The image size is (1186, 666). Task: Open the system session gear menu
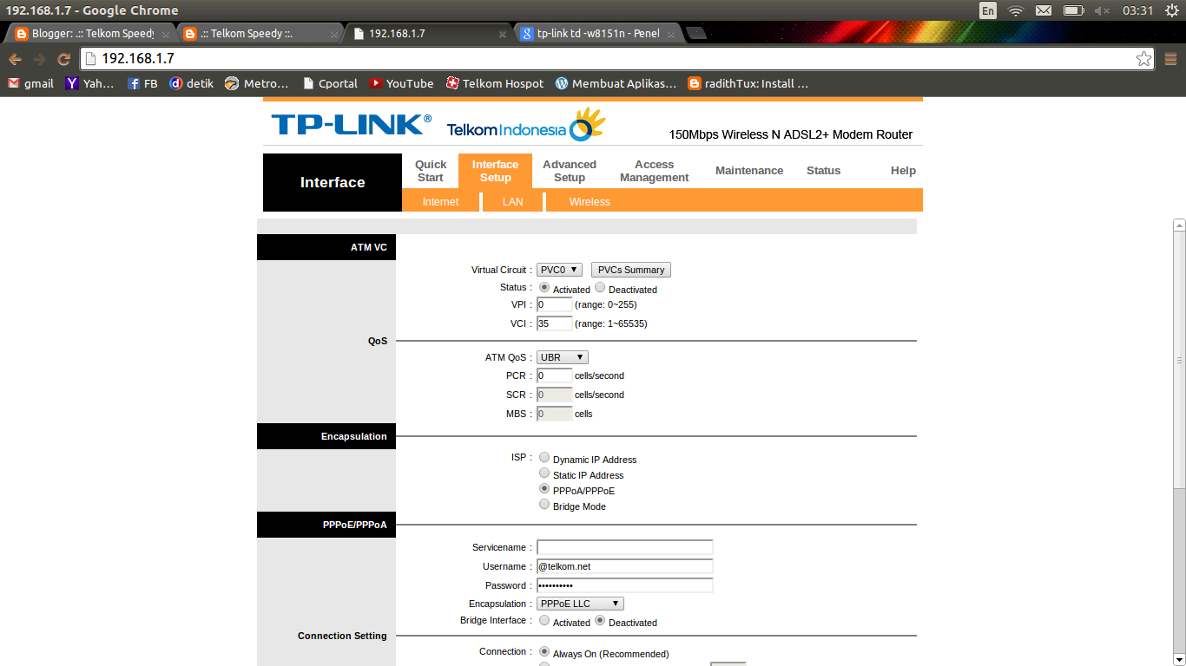[x=1171, y=10]
